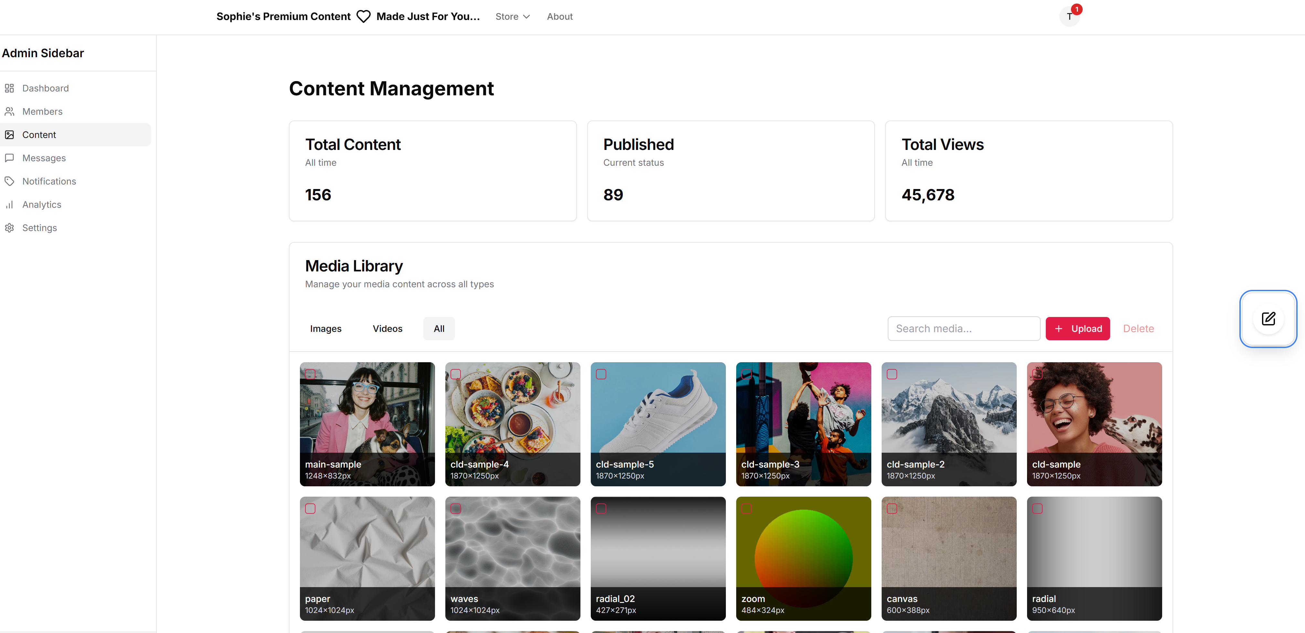1305x633 pixels.
Task: Open the About link
Action: pos(560,17)
